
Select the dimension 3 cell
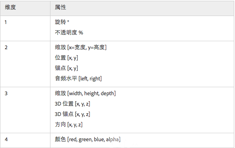[x=25, y=110]
